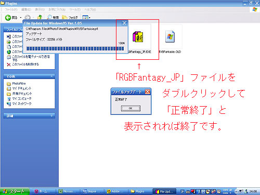Select the RVBFantaisie.OLD file icon
This screenshot has width=260, height=195.
[x=170, y=37]
